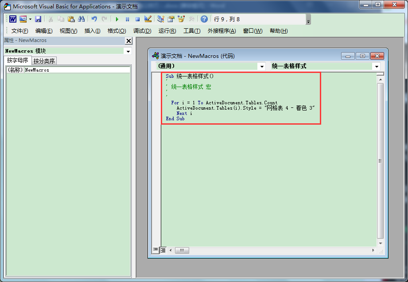
Task: Open the 编辑(E) menu
Action: tap(44, 31)
